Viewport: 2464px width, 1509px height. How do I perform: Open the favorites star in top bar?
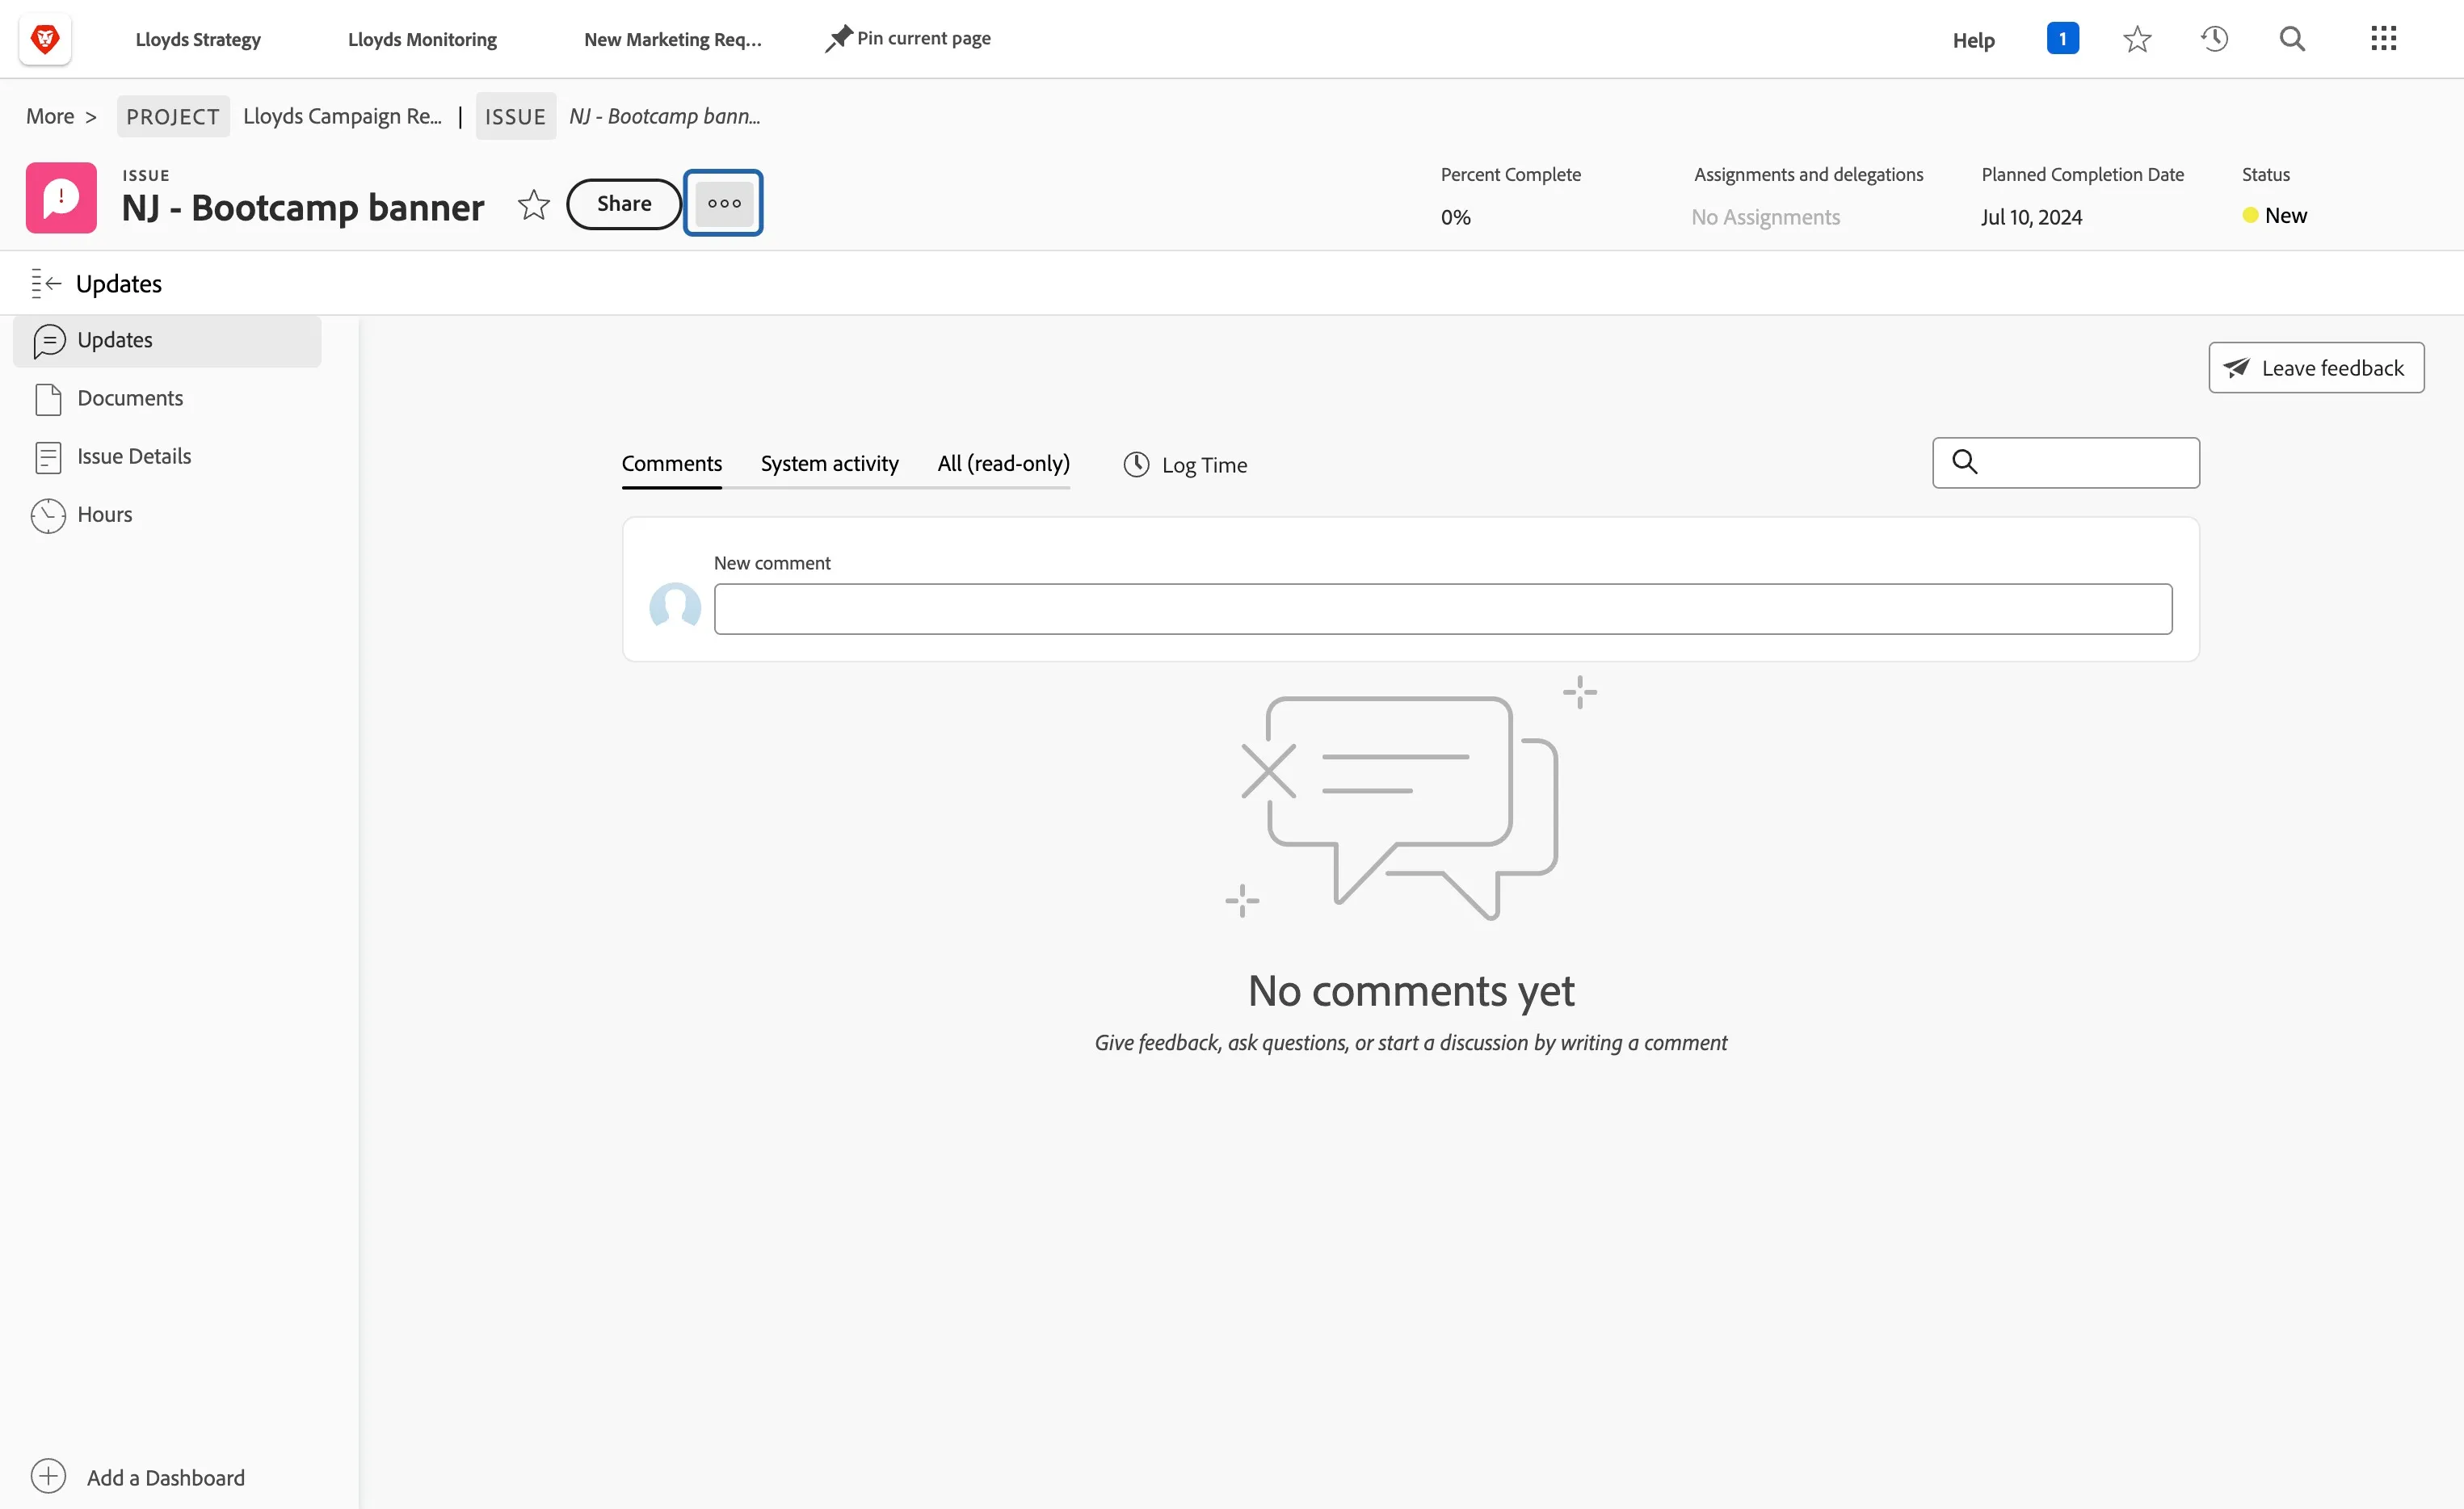(2137, 39)
